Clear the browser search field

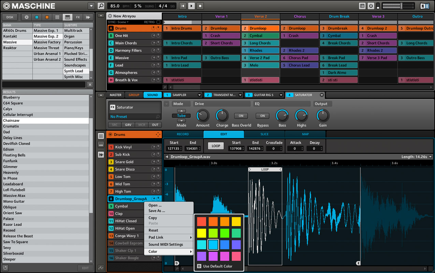[90, 85]
